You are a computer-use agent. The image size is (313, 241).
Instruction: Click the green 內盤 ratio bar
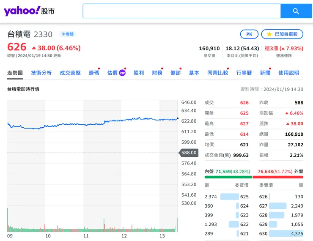click(228, 177)
